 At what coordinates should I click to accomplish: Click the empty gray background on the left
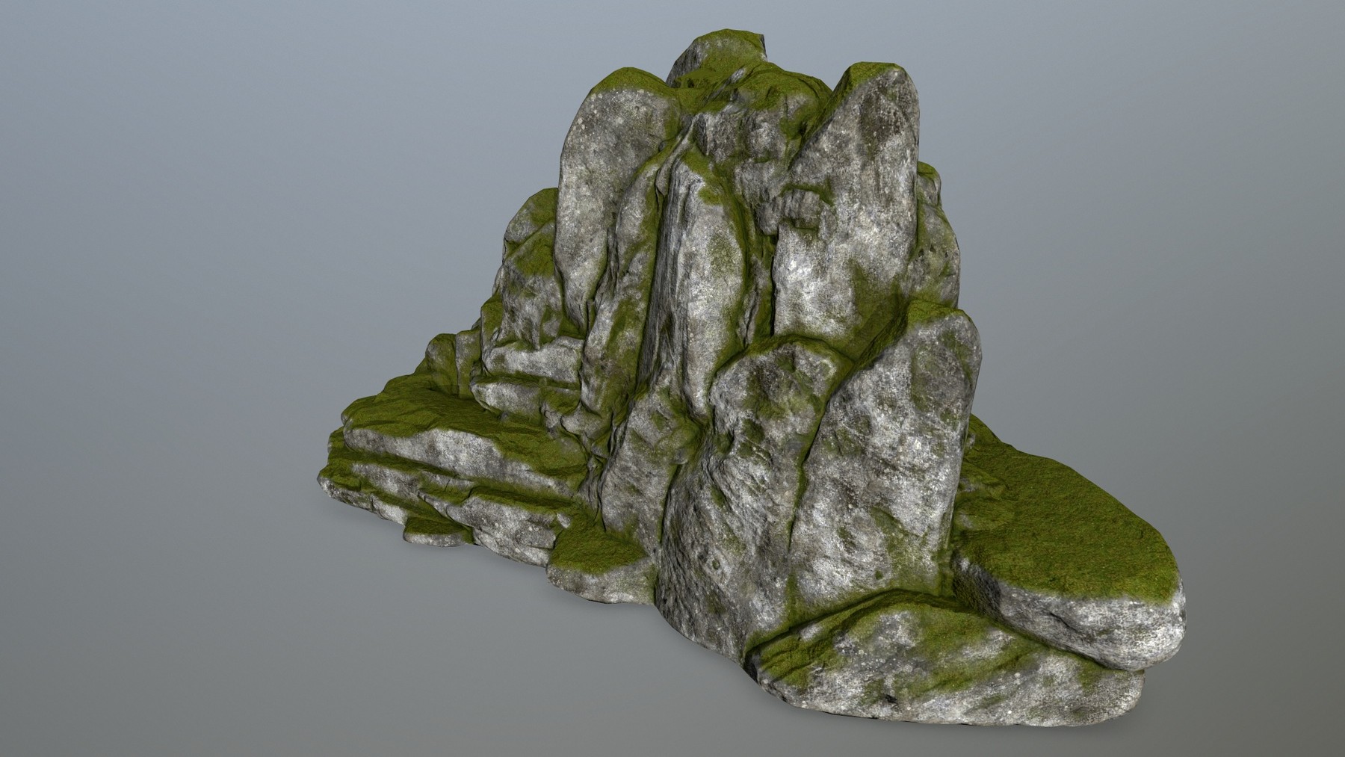point(149,374)
